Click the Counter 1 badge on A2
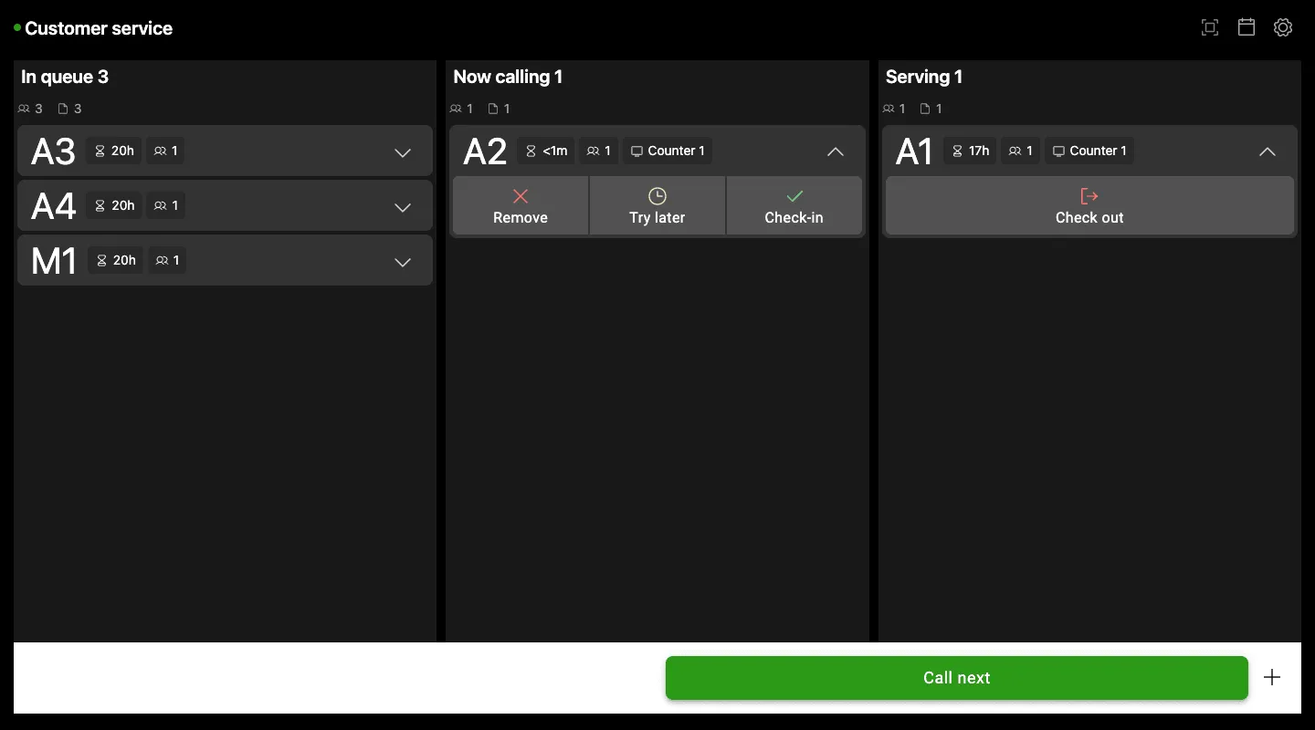The image size is (1315, 730). (668, 151)
